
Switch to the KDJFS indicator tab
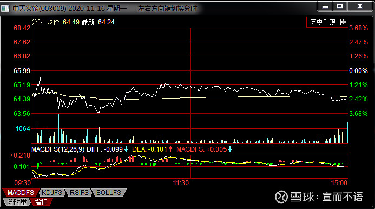(x=51, y=192)
